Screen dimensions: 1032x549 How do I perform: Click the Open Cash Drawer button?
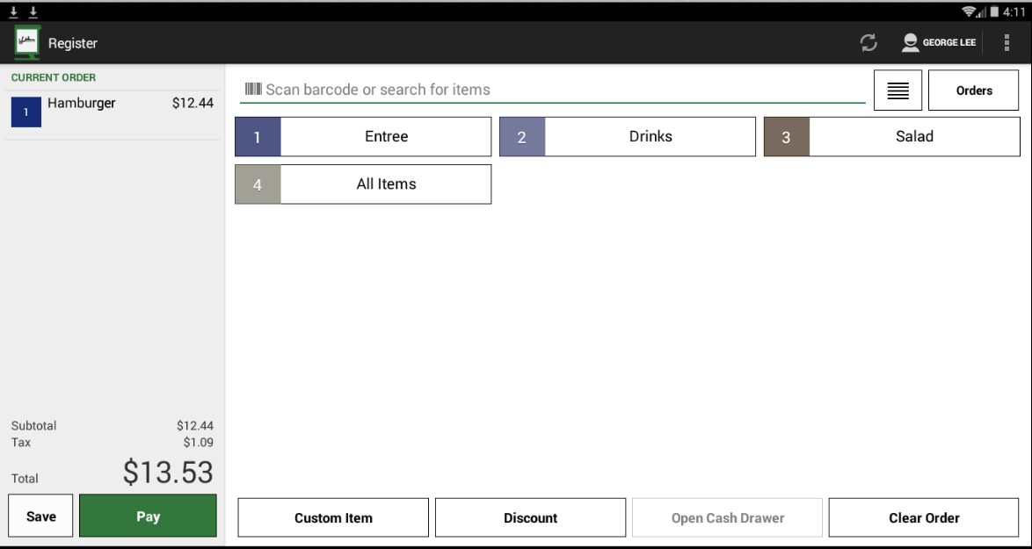[x=727, y=518]
